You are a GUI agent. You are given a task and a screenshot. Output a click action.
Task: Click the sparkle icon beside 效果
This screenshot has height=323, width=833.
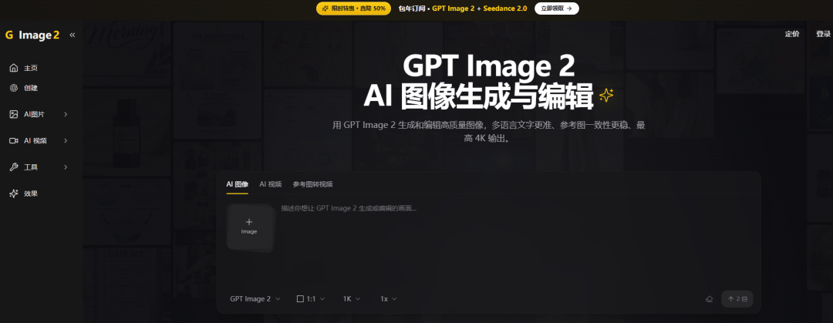(14, 194)
